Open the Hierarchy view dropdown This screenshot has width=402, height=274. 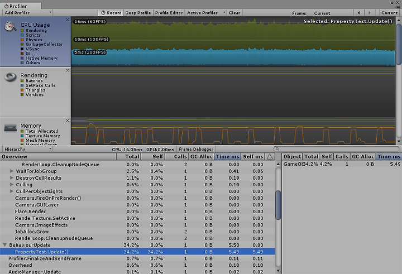[x=27, y=149]
